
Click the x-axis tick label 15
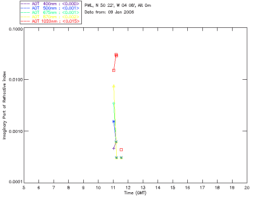click(x=173, y=188)
